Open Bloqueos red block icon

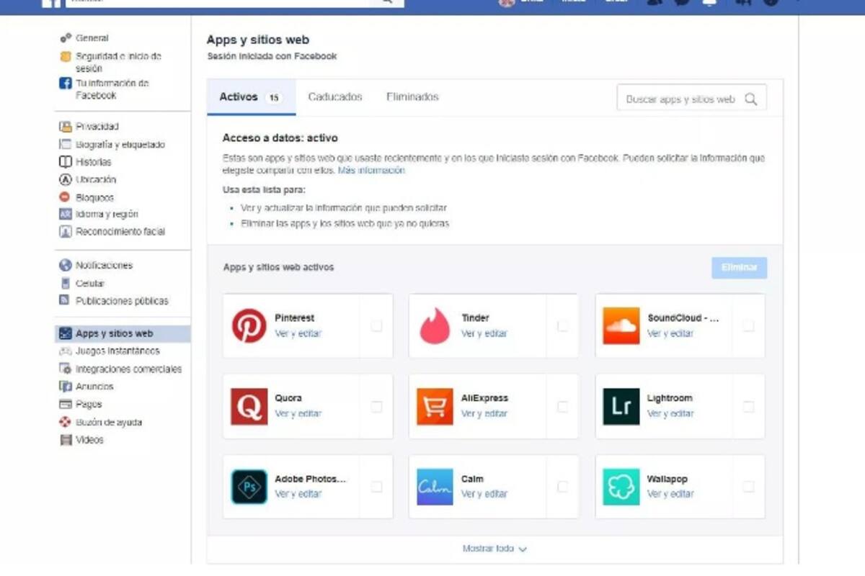[x=66, y=197]
